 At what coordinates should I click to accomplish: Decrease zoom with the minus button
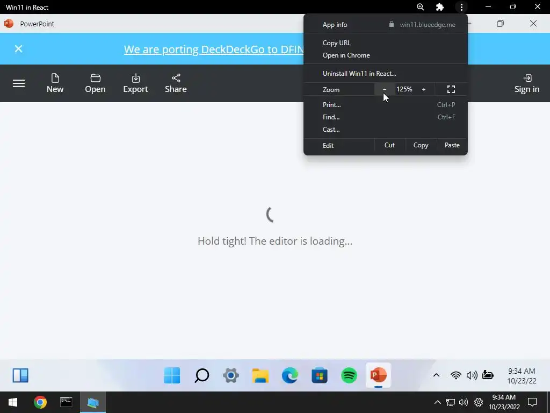pos(385,89)
